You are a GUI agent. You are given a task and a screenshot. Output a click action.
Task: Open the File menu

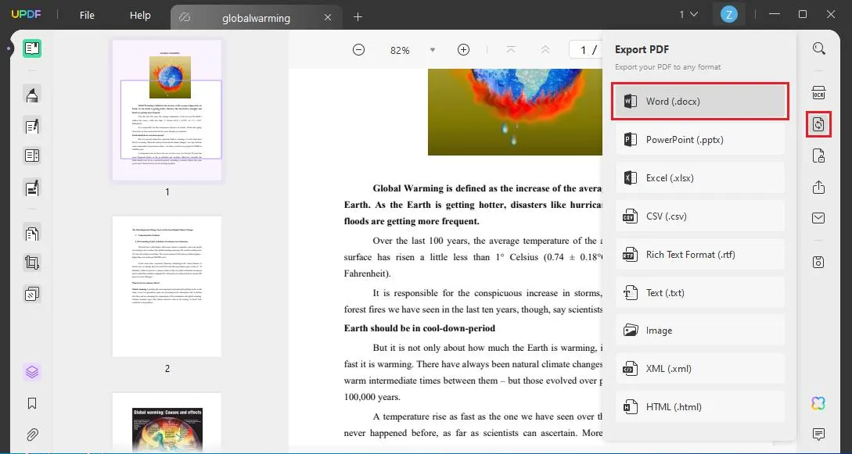pos(87,15)
